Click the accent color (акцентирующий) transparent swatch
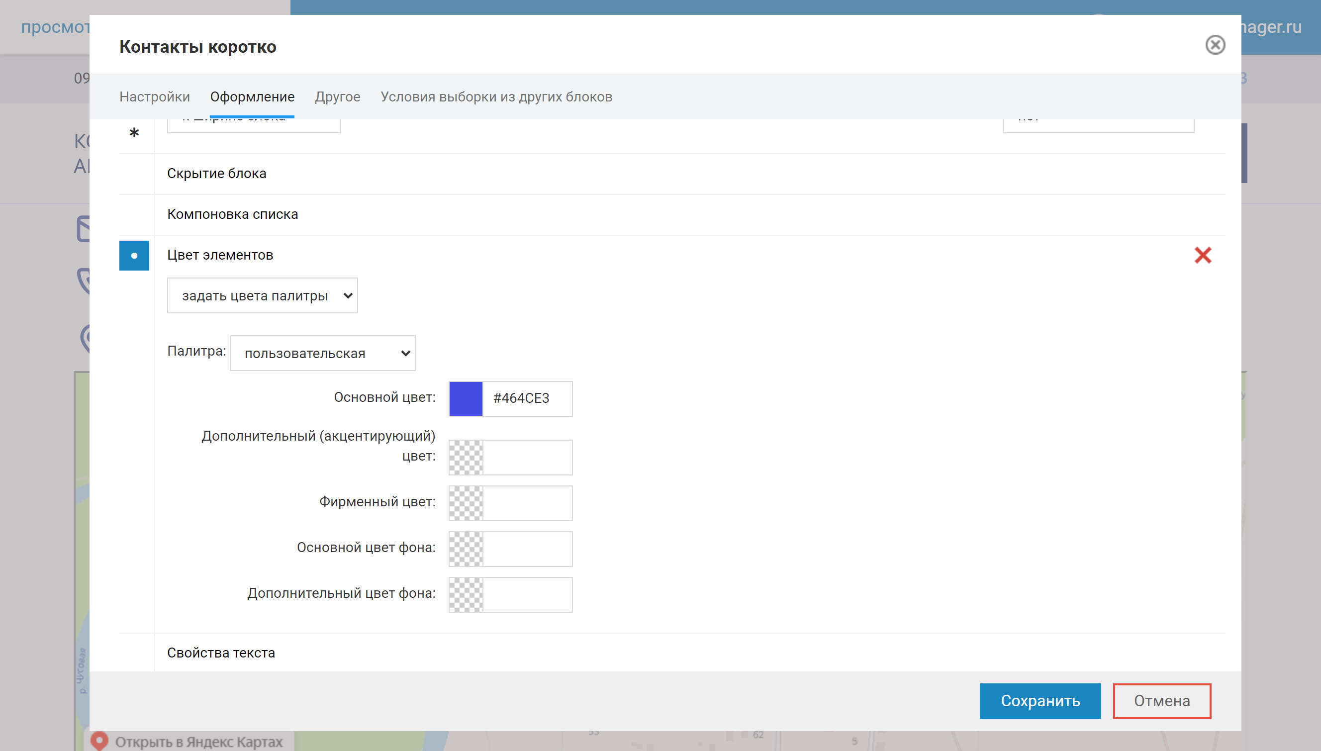 tap(466, 457)
